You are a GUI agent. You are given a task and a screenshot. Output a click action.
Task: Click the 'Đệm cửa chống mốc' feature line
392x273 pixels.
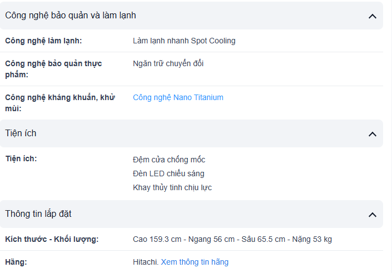point(169,160)
